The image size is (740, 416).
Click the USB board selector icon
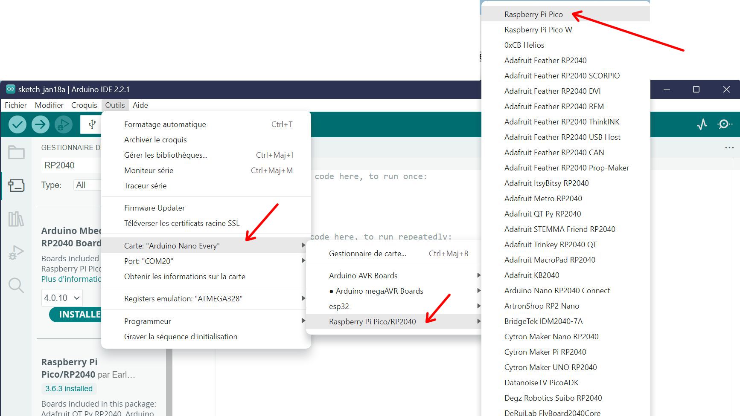tap(92, 124)
